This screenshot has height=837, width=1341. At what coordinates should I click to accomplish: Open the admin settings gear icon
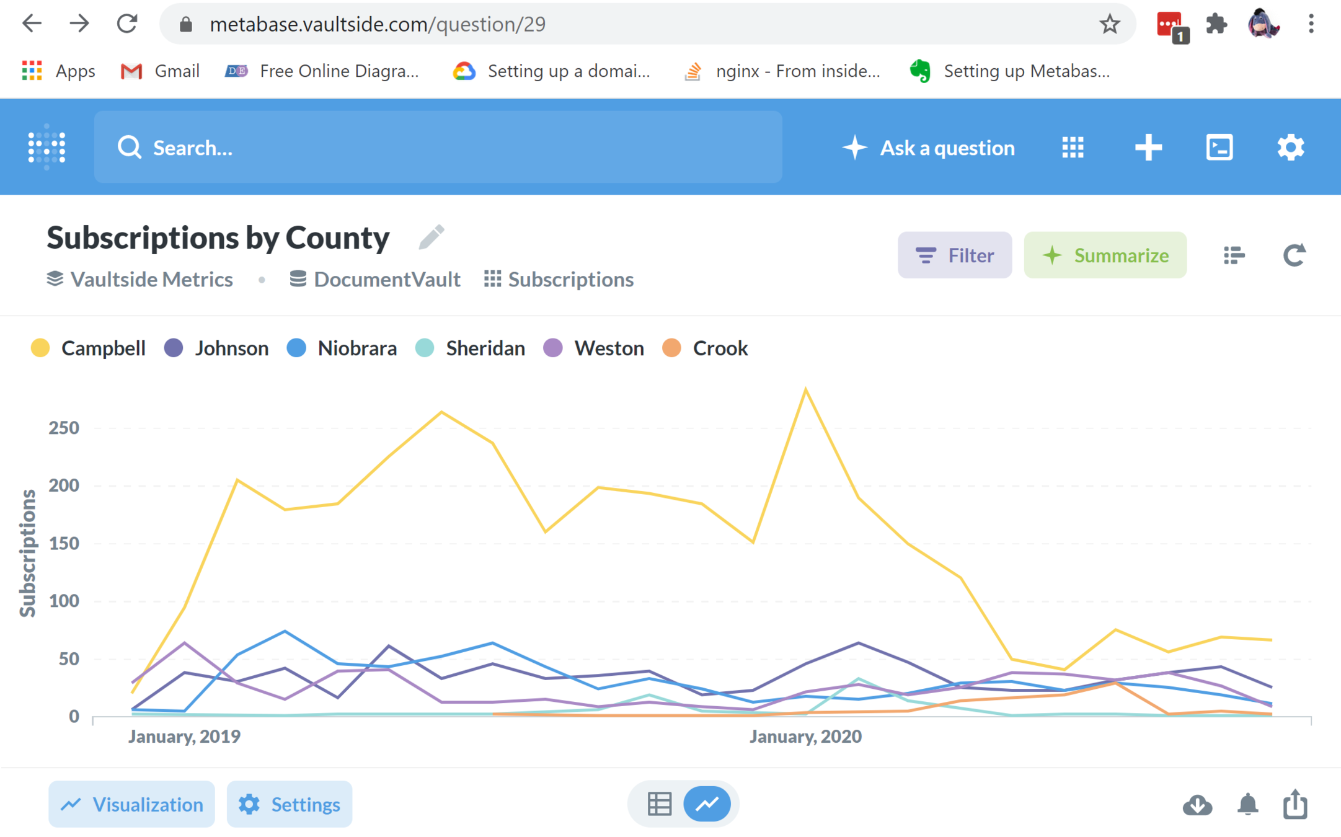click(x=1290, y=148)
